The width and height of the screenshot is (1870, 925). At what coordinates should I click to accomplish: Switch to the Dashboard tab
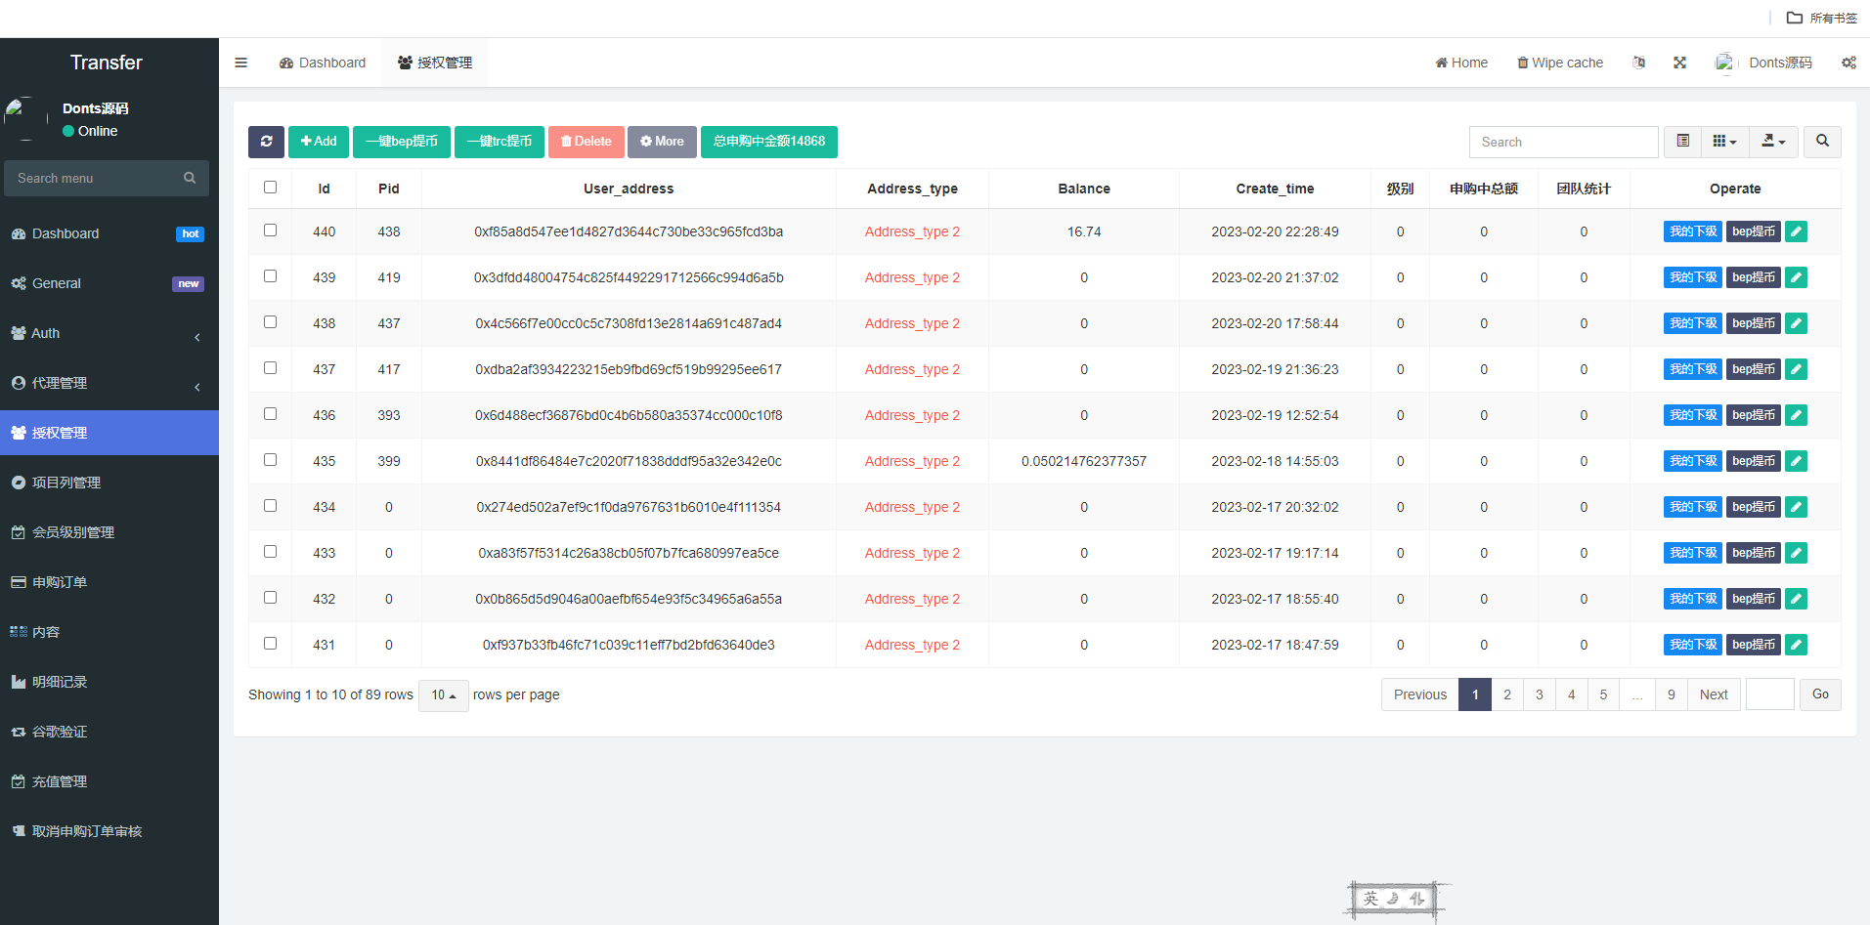tap(323, 63)
